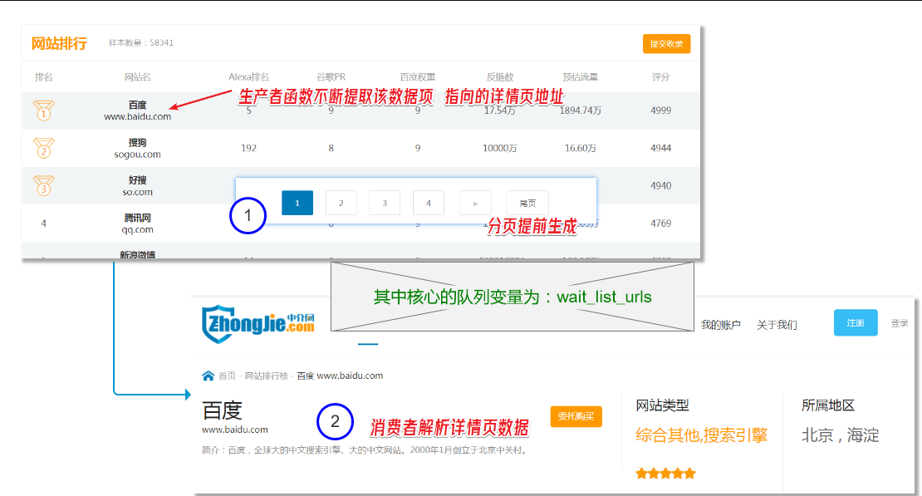Image resolution: width=922 pixels, height=496 pixels.
Task: Click the score value 4769
Action: click(x=661, y=223)
